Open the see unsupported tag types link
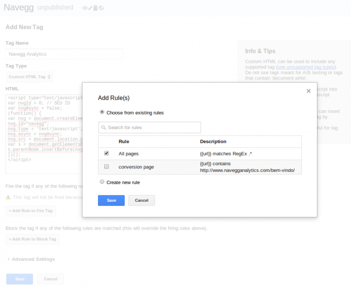 [306, 67]
